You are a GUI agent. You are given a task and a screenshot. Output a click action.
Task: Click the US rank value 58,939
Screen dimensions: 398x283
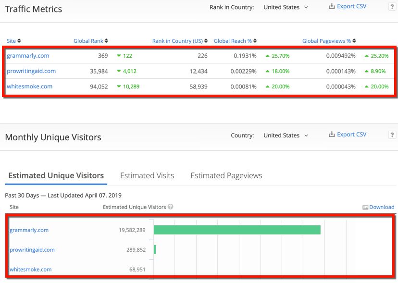(x=199, y=87)
